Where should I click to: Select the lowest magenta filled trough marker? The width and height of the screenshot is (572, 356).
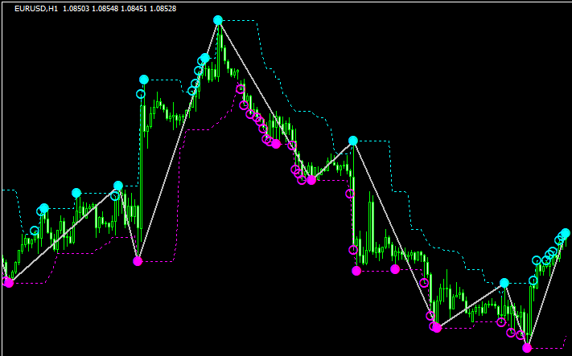click(x=527, y=348)
